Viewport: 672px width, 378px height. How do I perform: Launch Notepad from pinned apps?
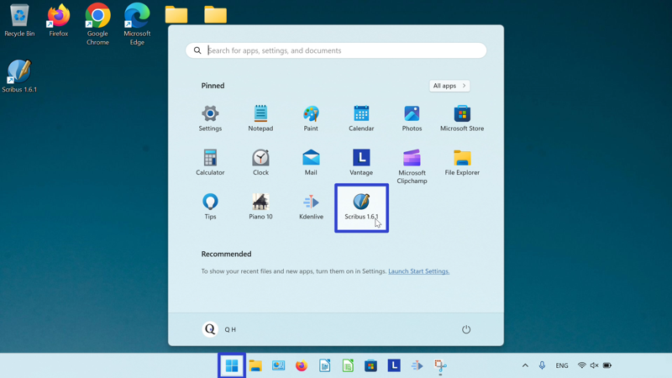[x=260, y=118]
